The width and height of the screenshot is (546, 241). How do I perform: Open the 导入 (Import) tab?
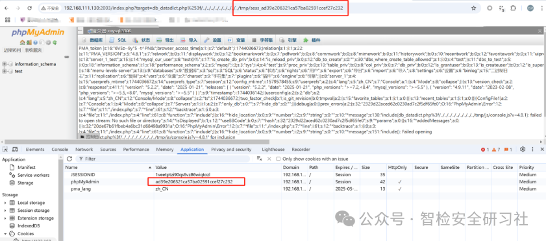[189, 40]
